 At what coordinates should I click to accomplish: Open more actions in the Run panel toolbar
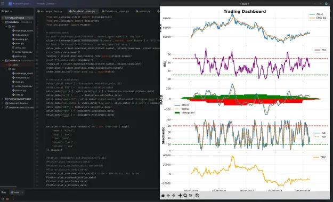(13, 199)
